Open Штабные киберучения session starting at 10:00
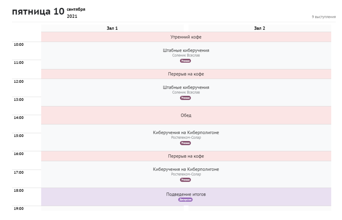Image resolution: width=342 pixels, height=220 pixels. pyautogui.click(x=186, y=50)
